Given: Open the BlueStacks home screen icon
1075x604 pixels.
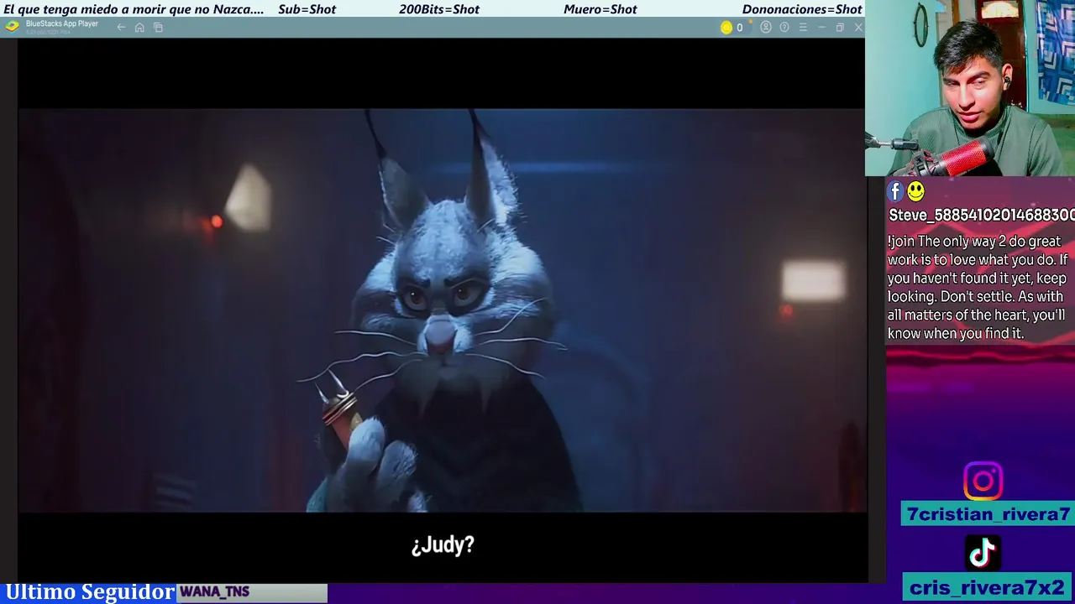Looking at the screenshot, I should point(139,28).
